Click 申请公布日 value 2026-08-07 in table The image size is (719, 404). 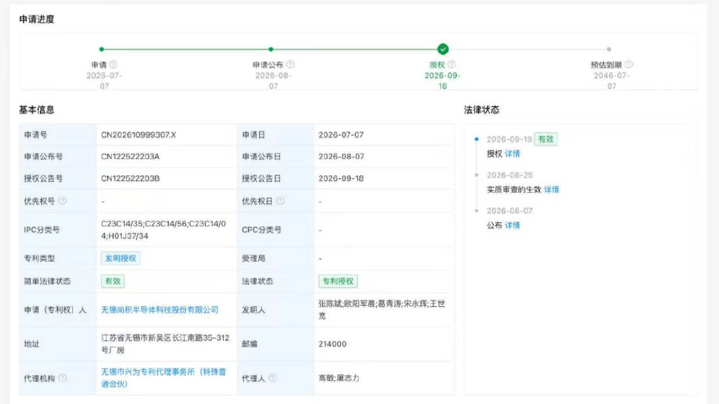(341, 157)
